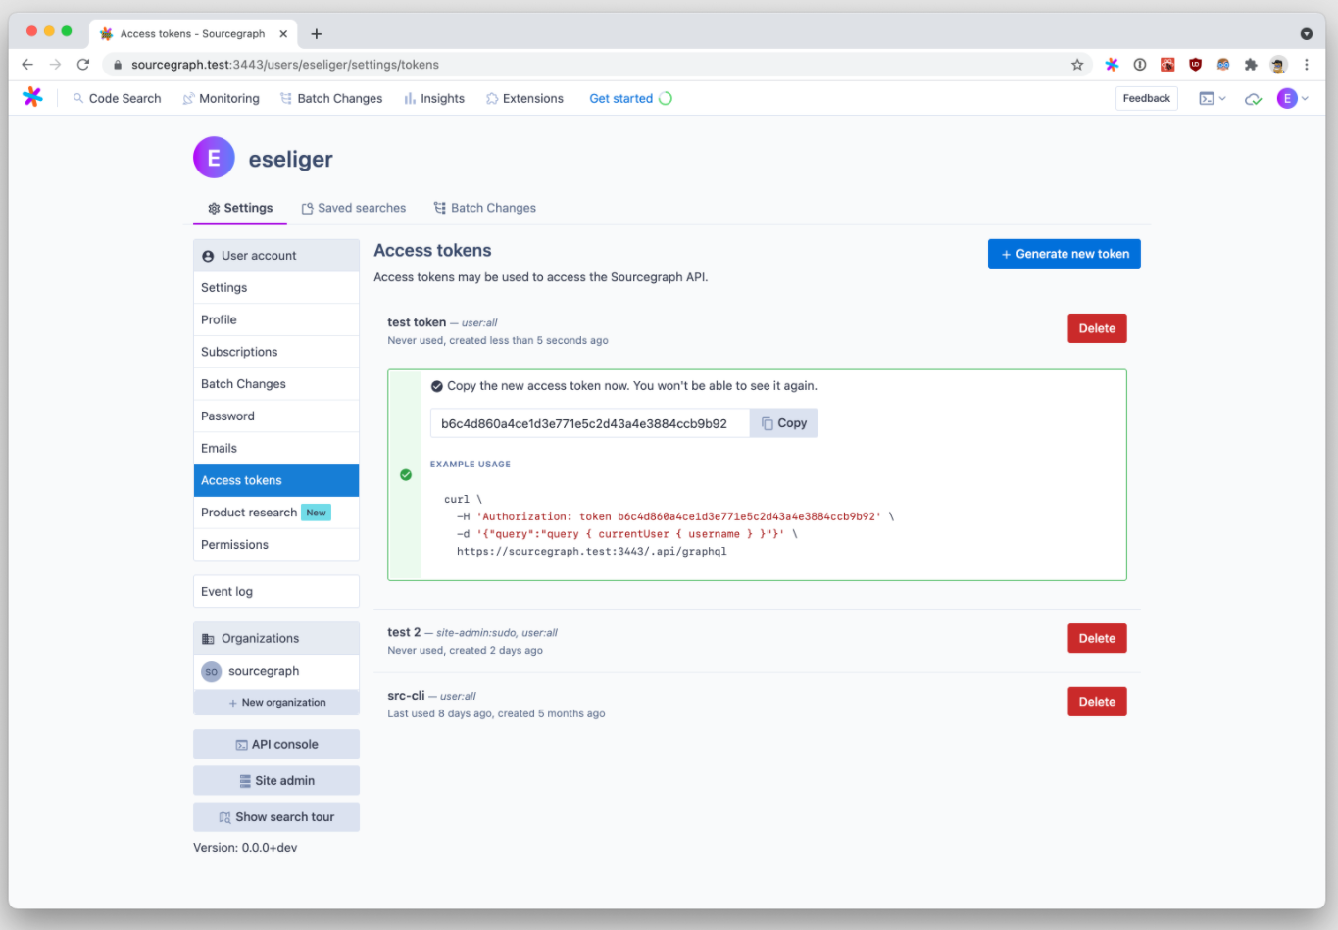Open the Event log
1338x930 pixels.
[276, 592]
